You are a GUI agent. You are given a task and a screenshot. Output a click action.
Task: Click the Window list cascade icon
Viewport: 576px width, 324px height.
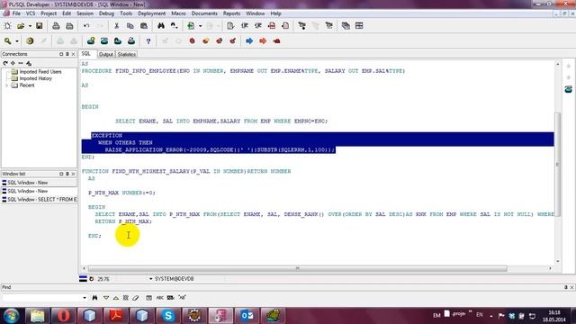tap(346, 26)
